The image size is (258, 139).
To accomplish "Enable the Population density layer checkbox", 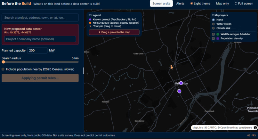I will click(214, 38).
